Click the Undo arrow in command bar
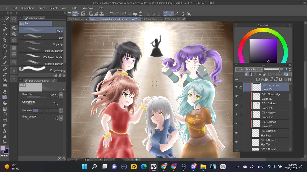 (x=112, y=14)
